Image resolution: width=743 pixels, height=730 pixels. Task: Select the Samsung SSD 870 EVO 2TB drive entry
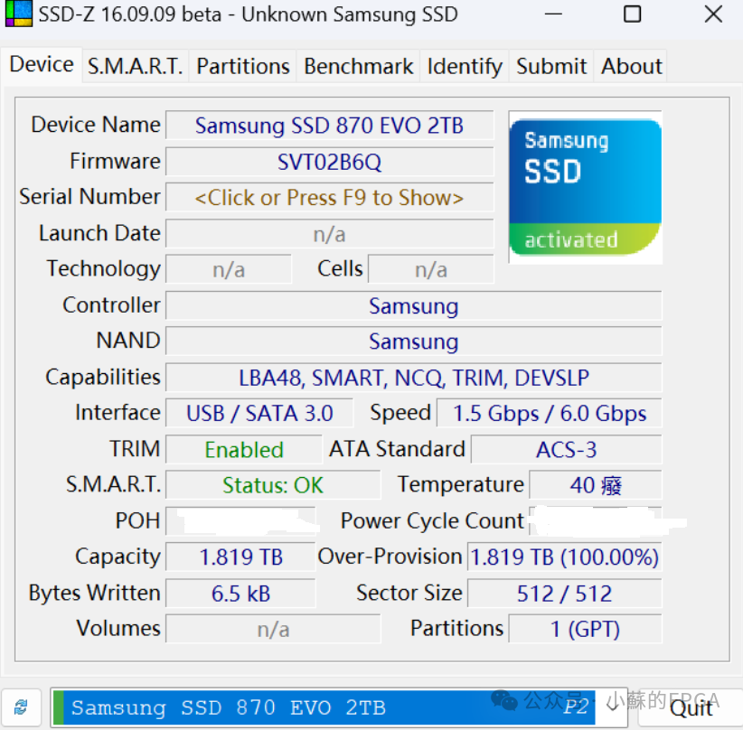tap(324, 707)
